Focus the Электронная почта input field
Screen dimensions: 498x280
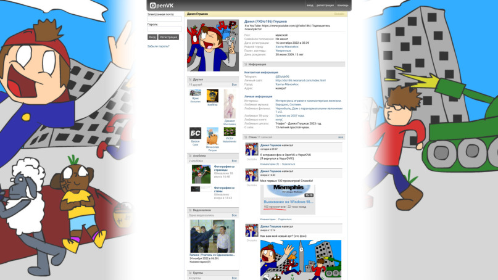tap(164, 19)
